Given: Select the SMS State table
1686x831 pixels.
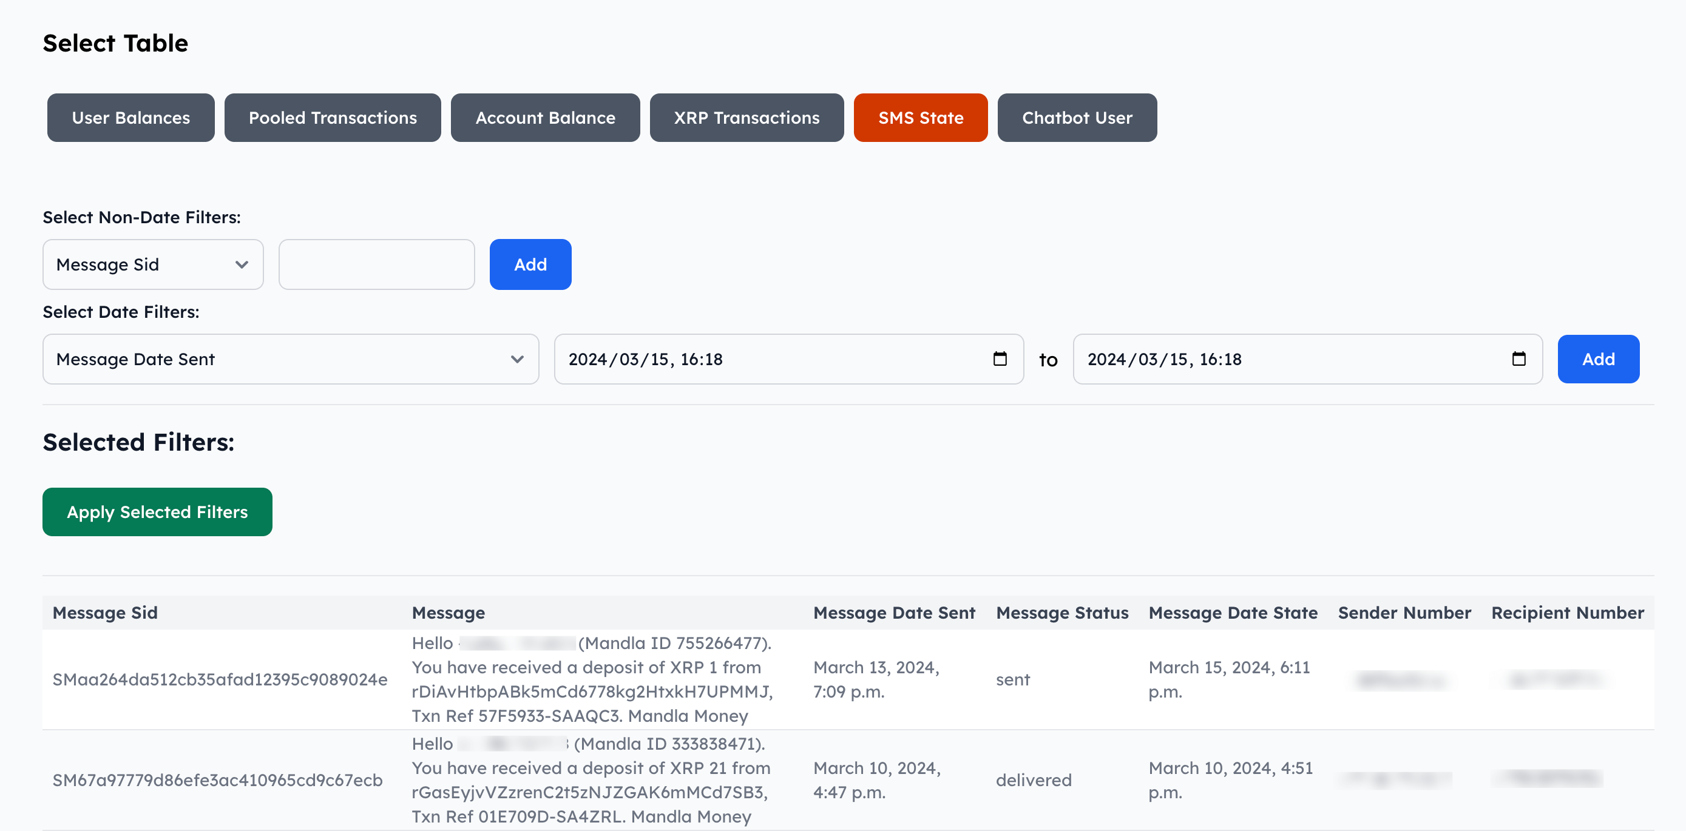Looking at the screenshot, I should (x=919, y=118).
